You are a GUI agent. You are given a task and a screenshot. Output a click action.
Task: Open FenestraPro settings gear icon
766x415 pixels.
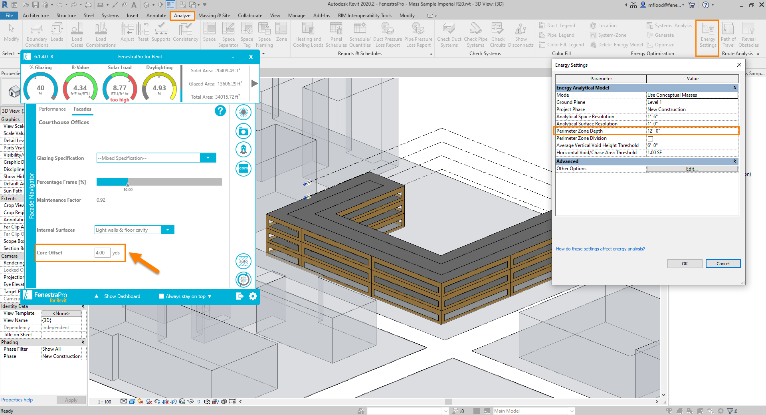(253, 296)
